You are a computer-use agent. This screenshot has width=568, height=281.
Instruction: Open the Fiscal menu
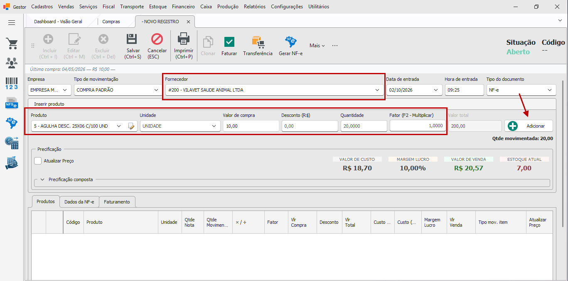point(108,7)
